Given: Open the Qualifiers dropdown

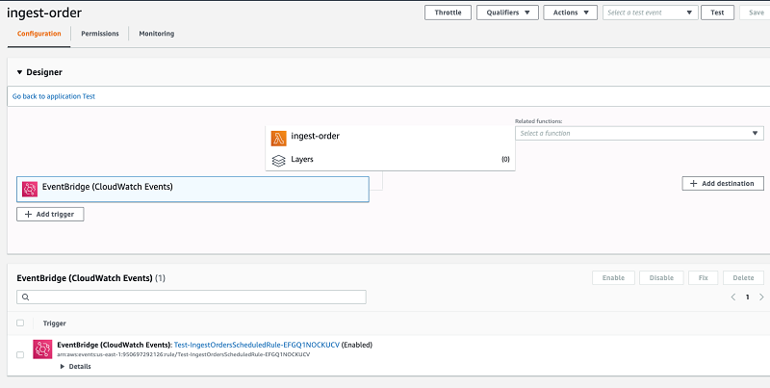Looking at the screenshot, I should point(507,13).
